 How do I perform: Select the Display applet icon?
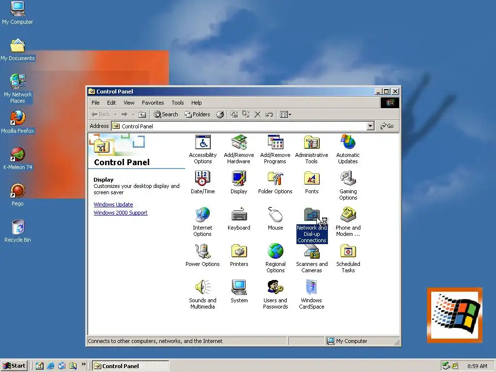239,183
